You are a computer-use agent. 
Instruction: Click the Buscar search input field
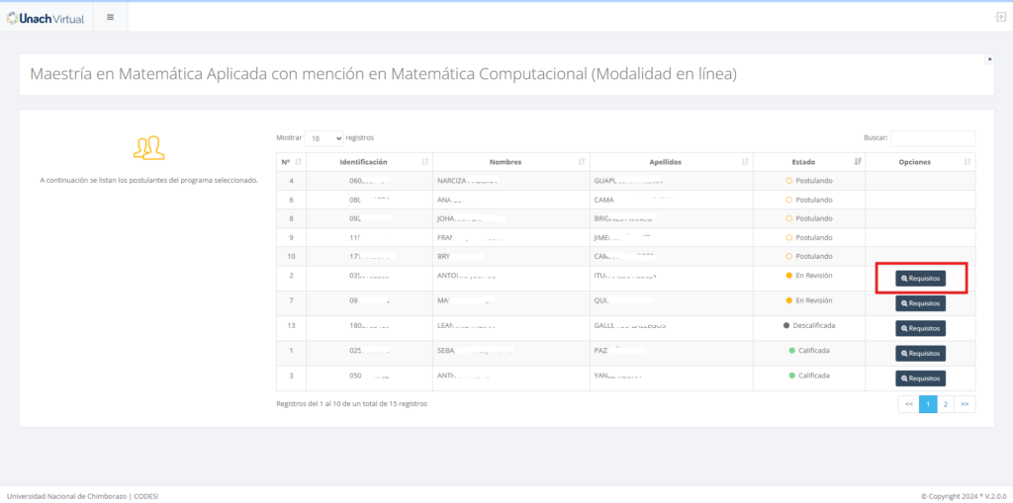pos(933,138)
